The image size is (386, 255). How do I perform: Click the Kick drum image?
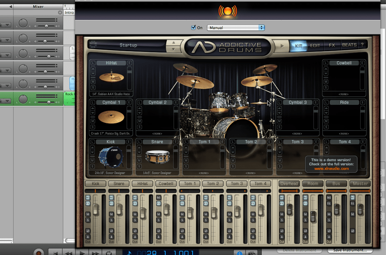[x=111, y=157]
